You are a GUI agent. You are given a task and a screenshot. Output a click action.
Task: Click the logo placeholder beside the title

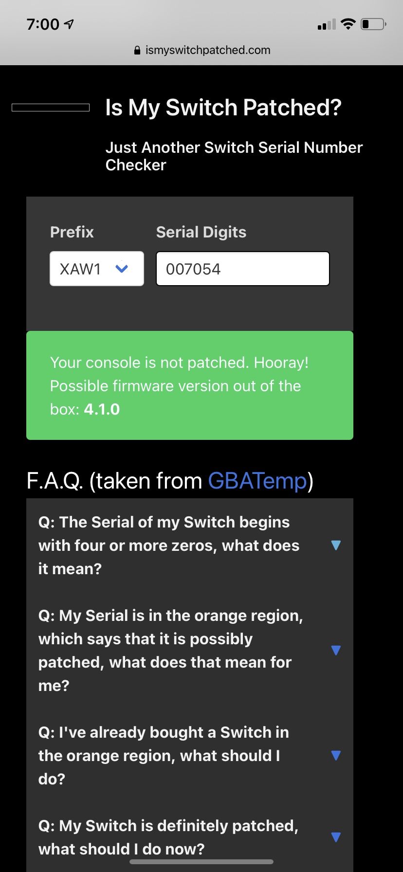click(51, 108)
